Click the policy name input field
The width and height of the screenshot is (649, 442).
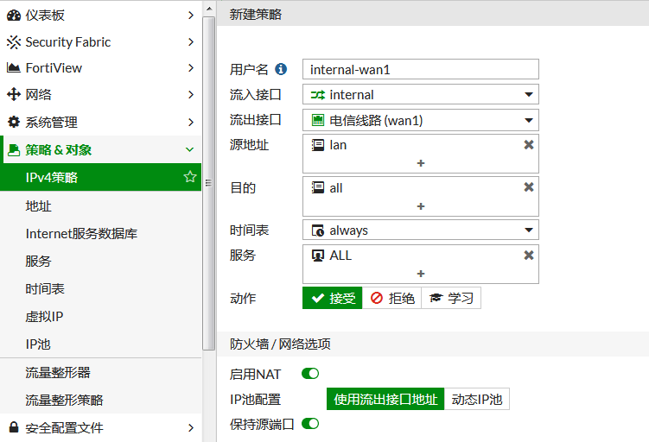coord(421,69)
